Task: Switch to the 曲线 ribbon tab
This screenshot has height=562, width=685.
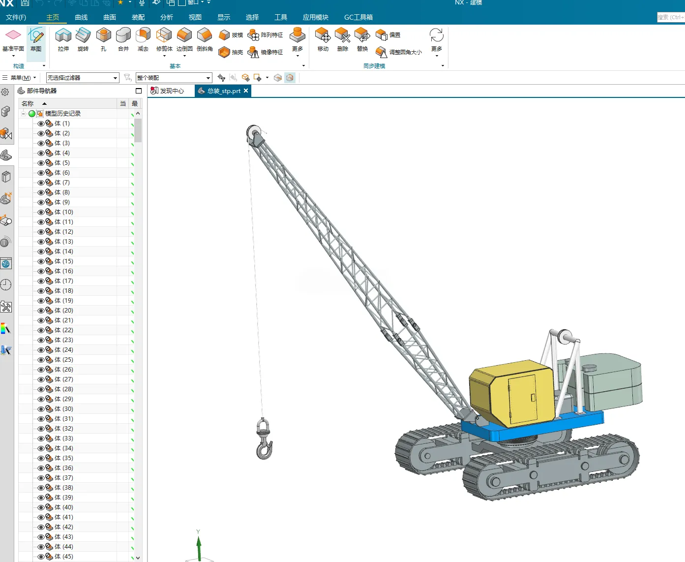Action: click(x=81, y=17)
